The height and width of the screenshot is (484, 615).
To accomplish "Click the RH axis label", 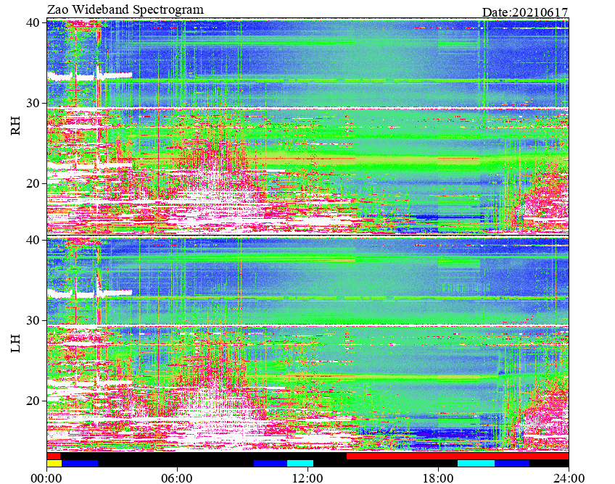I will [x=15, y=126].
